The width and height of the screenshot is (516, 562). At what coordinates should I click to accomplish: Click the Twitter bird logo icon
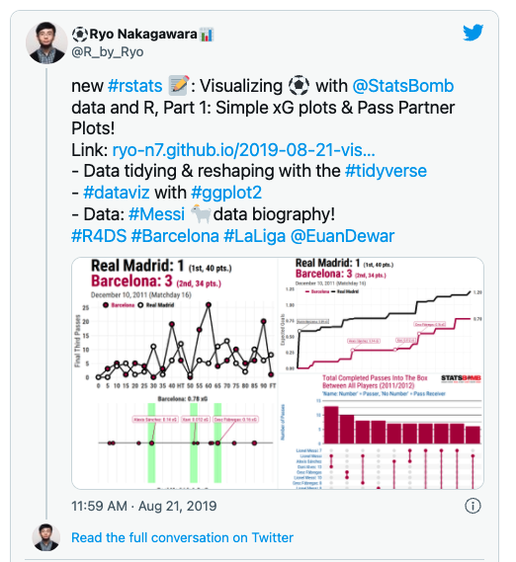[473, 33]
